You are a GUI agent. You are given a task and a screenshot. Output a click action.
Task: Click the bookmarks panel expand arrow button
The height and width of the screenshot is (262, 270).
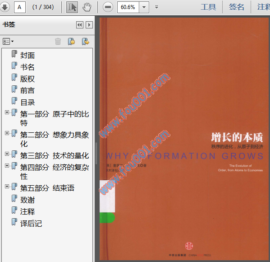89,25
